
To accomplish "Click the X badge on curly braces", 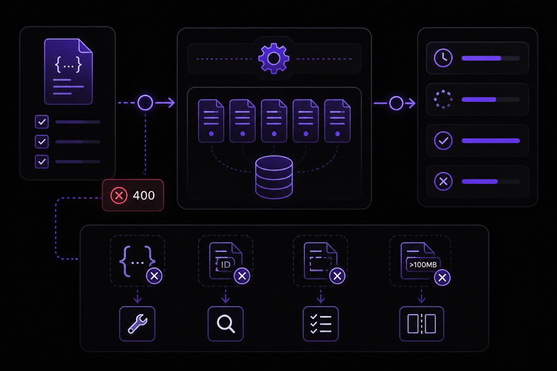I will 154,276.
